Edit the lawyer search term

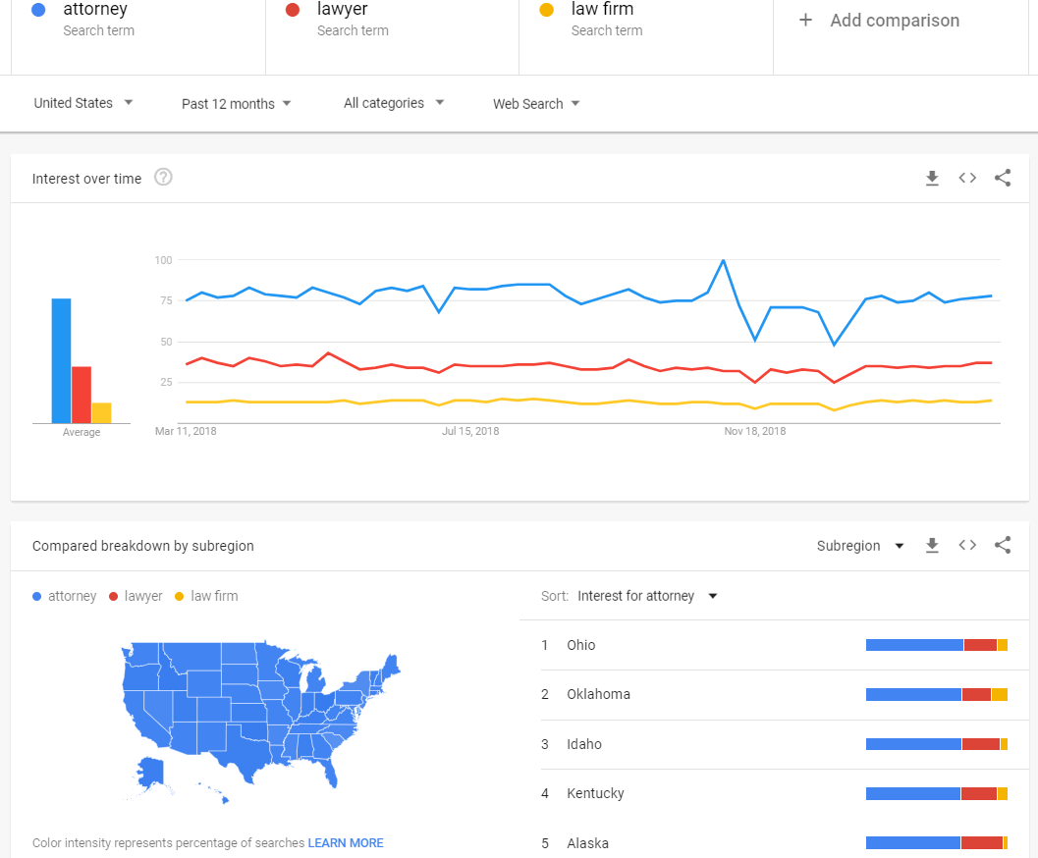pyautogui.click(x=392, y=37)
